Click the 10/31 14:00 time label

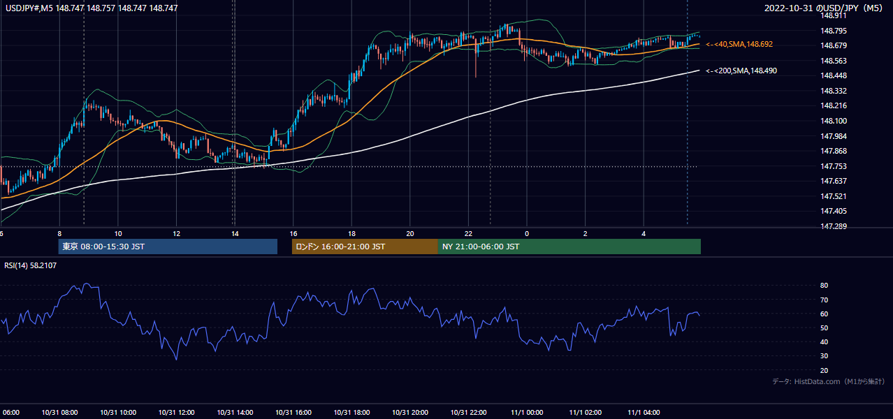tap(235, 412)
